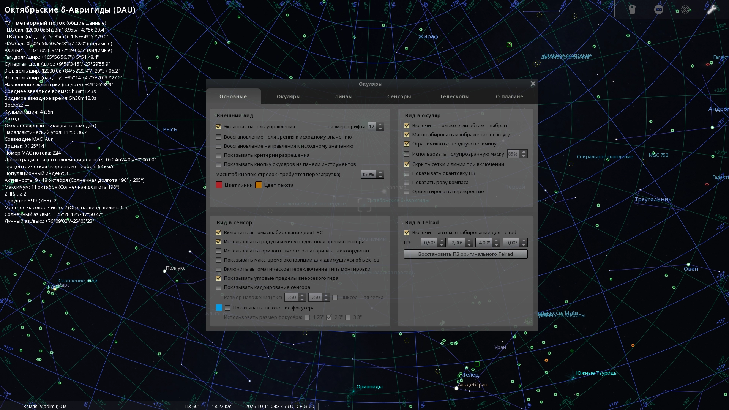Click the date and time in status bar
This screenshot has width=729, height=410.
tap(279, 406)
